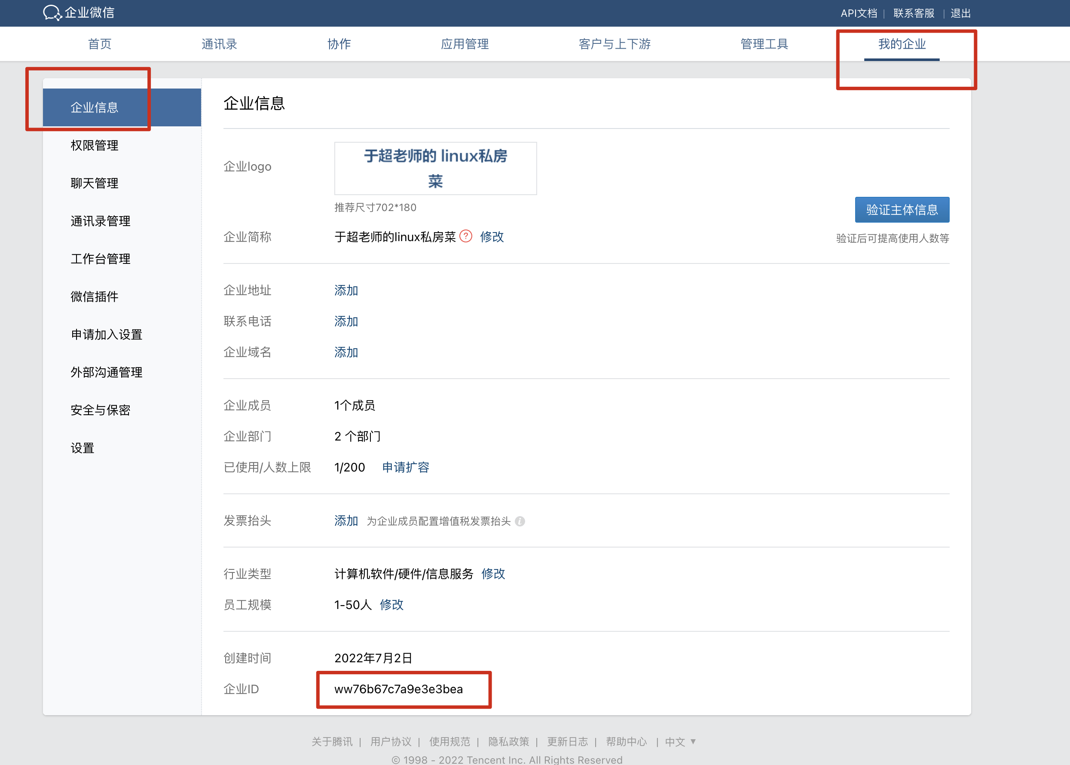Select 微信插件 sidebar item
This screenshot has height=765, width=1070.
tap(94, 296)
